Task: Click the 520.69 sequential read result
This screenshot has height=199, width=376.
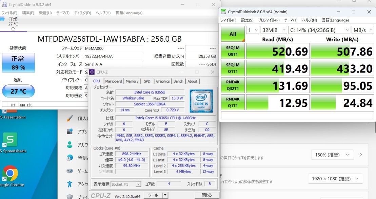Action: [278, 51]
